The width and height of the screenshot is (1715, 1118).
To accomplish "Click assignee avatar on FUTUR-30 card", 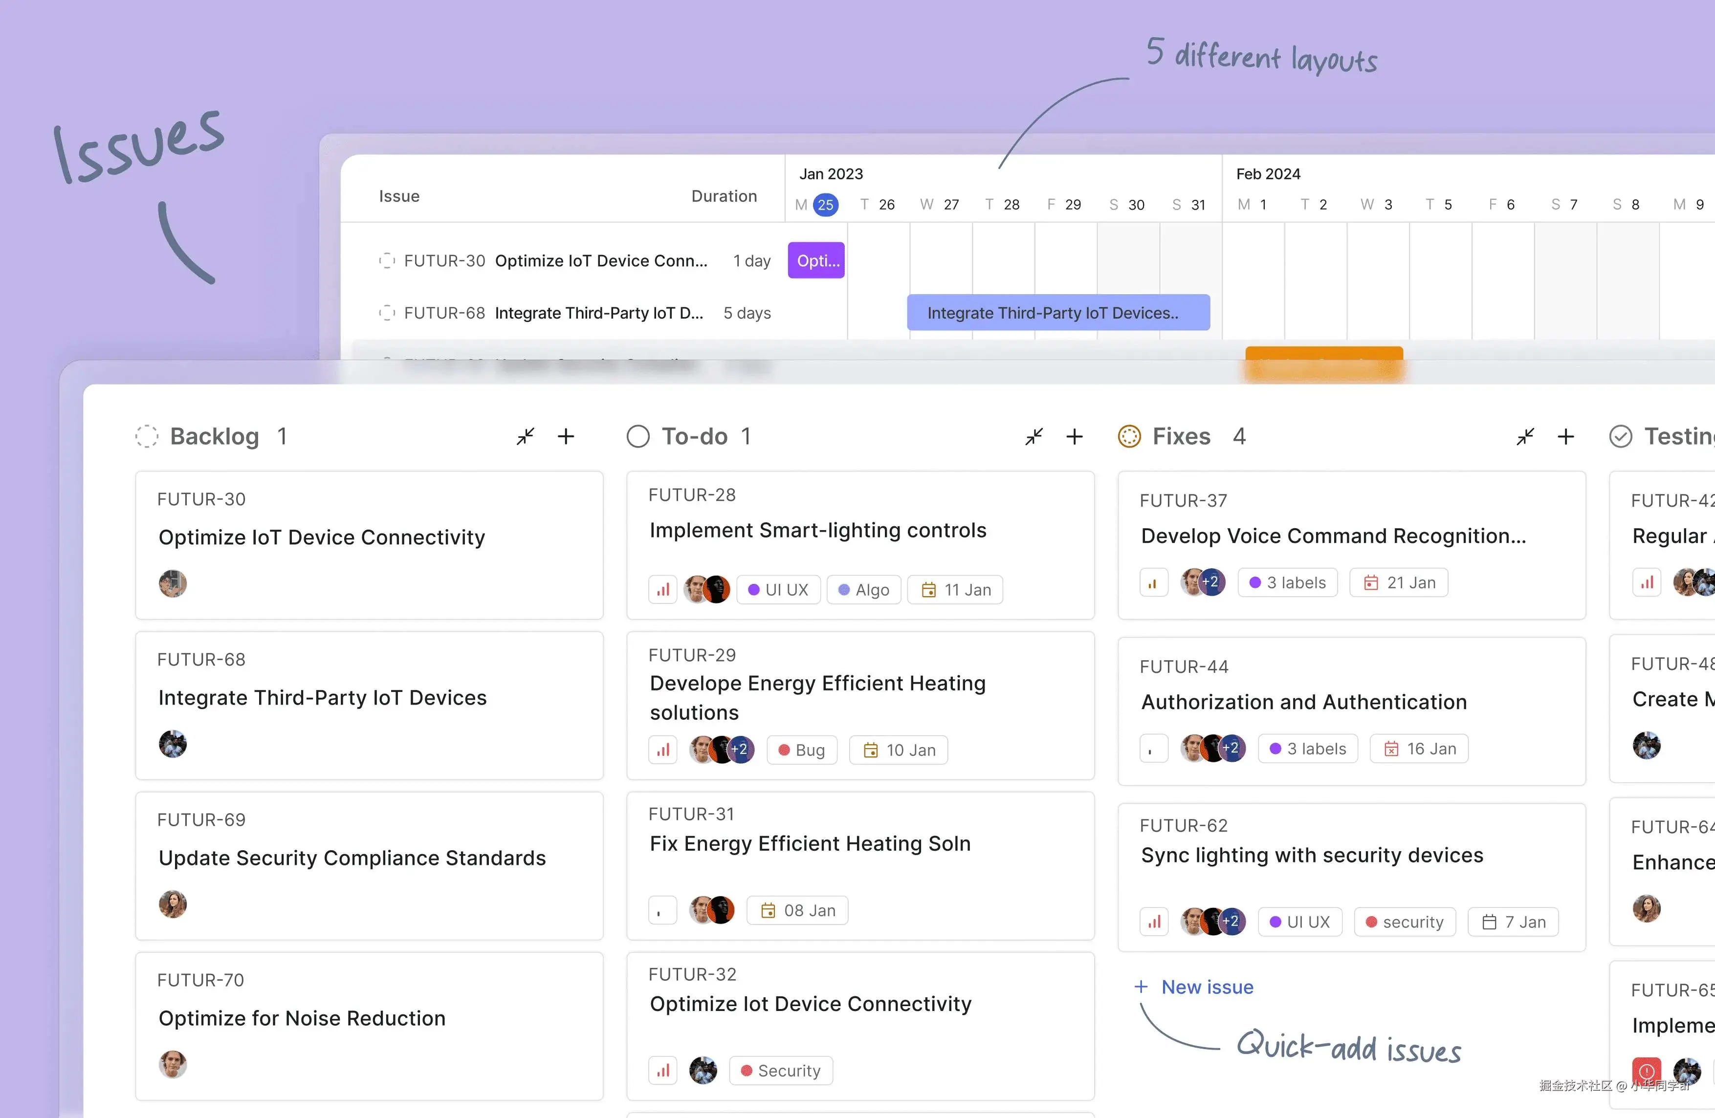I will (173, 583).
